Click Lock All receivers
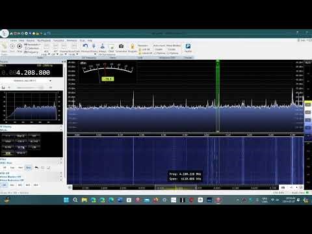This screenshot has width=312, height=234. point(144,49)
